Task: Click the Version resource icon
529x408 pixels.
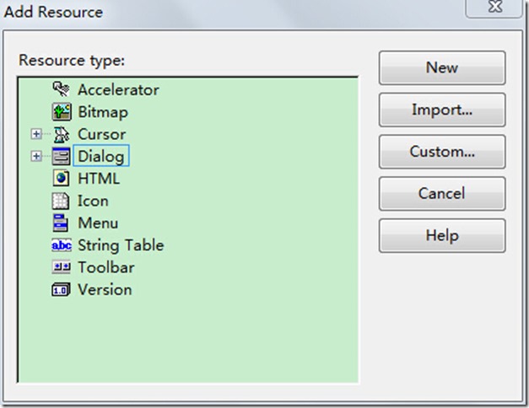Action: coord(61,290)
